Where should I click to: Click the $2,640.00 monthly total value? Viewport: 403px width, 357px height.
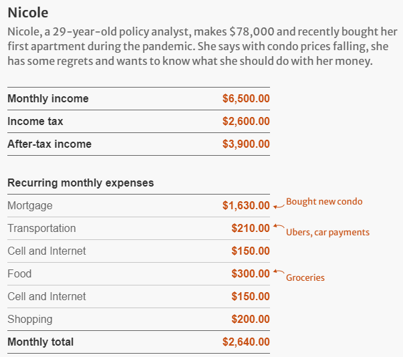tap(246, 342)
